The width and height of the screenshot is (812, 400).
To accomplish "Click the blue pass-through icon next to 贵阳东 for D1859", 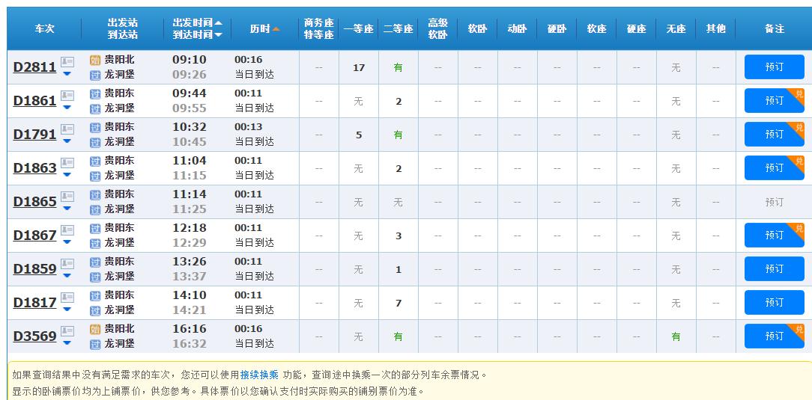I will 95,262.
